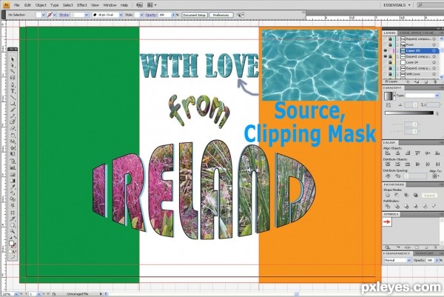Screen dimensions: 444x297
Task: Open the brush Oval dropdown
Action: (121, 15)
